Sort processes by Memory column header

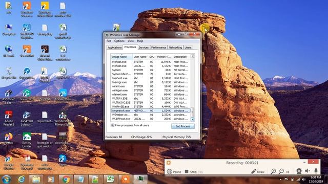(164, 57)
